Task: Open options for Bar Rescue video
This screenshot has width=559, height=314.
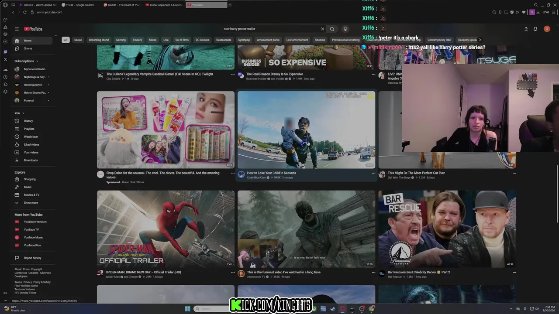Action: click(x=514, y=273)
